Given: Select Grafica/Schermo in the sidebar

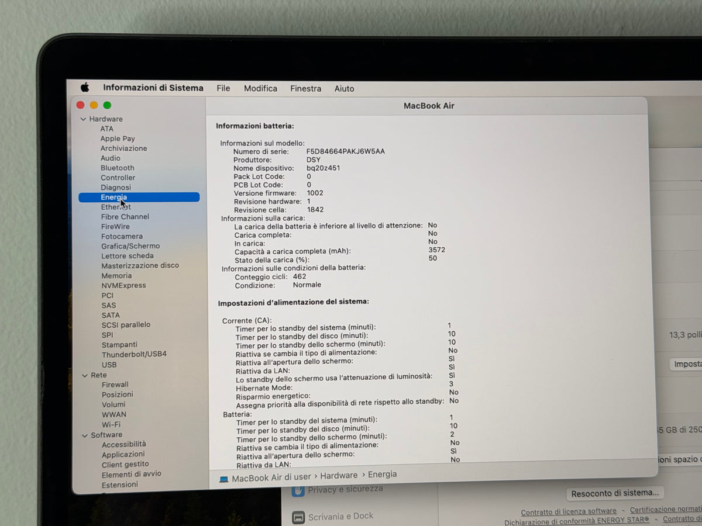Looking at the screenshot, I should 130,246.
